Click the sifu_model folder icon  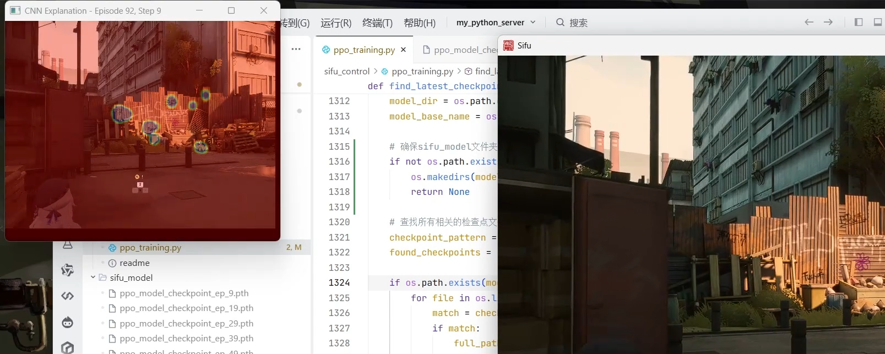pyautogui.click(x=102, y=277)
